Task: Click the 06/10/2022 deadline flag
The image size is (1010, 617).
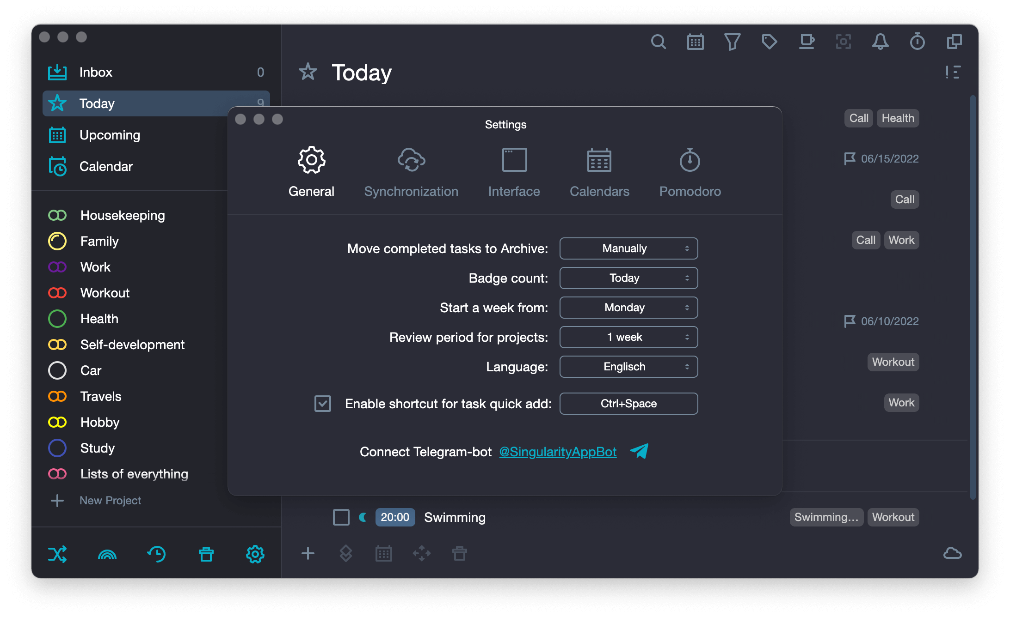Action: tap(881, 321)
